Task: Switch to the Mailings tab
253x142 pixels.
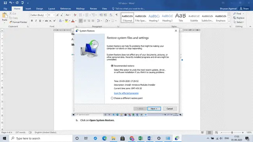Action: 80,9
